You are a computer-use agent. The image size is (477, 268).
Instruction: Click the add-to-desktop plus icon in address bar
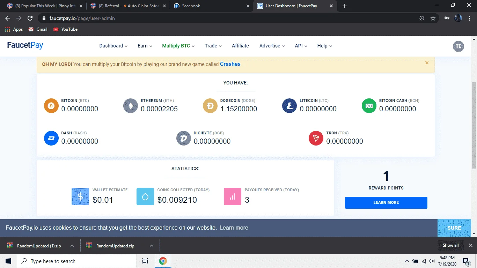(422, 18)
